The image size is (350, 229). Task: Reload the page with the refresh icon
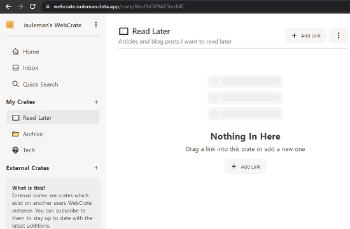pyautogui.click(x=32, y=6)
